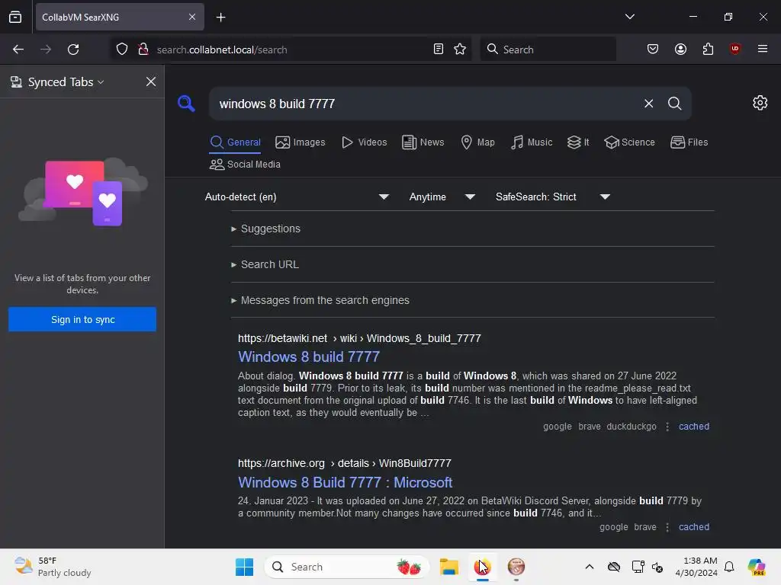
Task: Switch to Music category tab
Action: (x=532, y=142)
